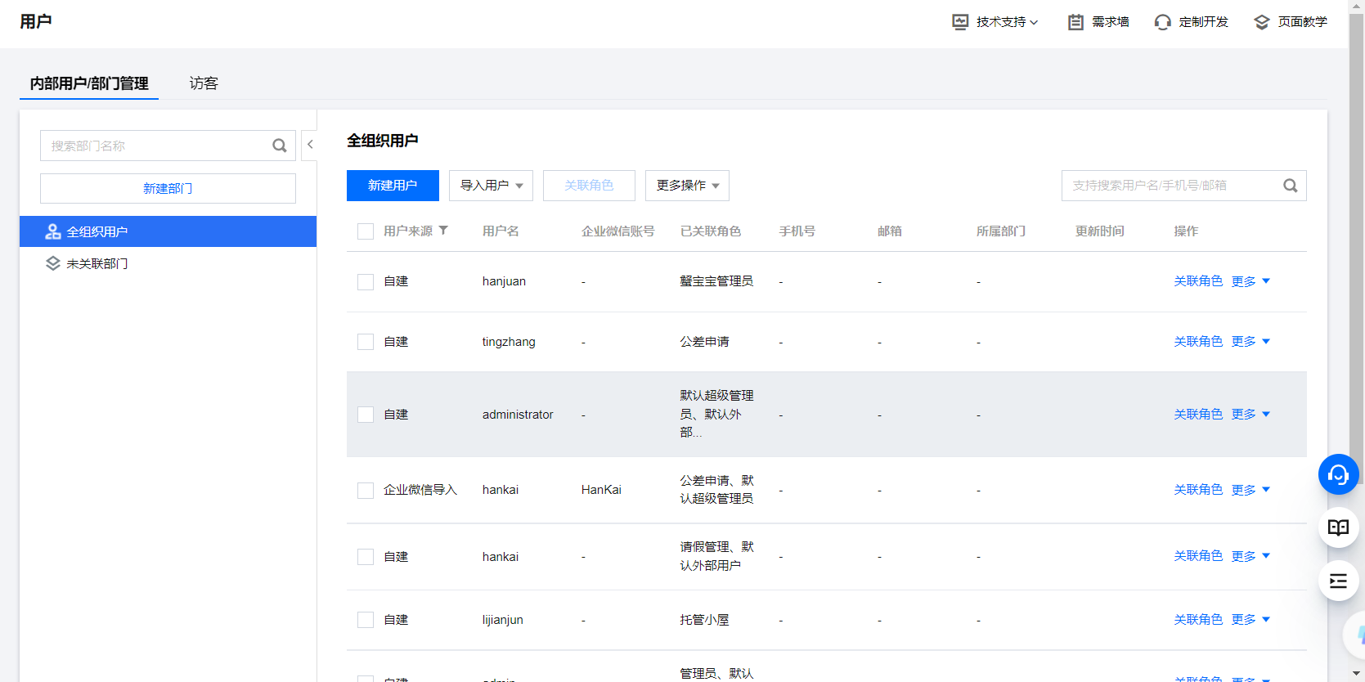Open 更多 menu for administrator

pyautogui.click(x=1251, y=415)
